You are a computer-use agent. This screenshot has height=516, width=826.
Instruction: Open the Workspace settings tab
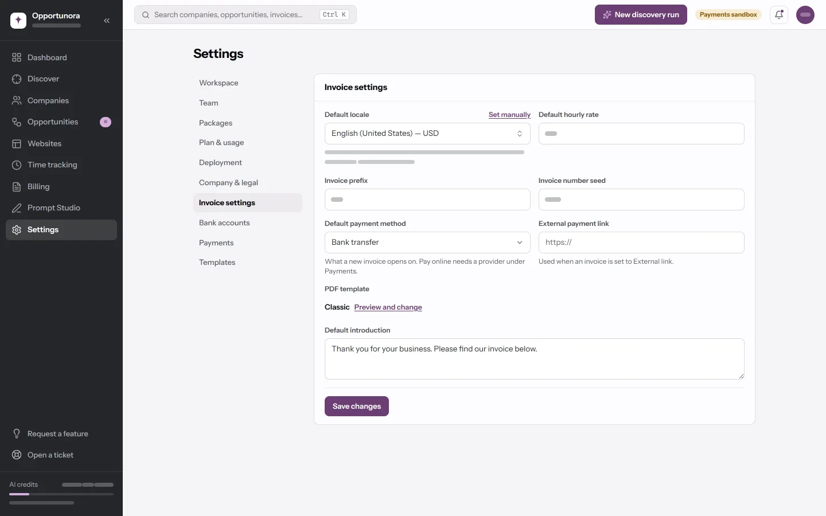click(x=248, y=83)
